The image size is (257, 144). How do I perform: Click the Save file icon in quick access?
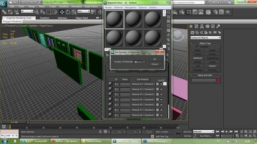click(20, 2)
